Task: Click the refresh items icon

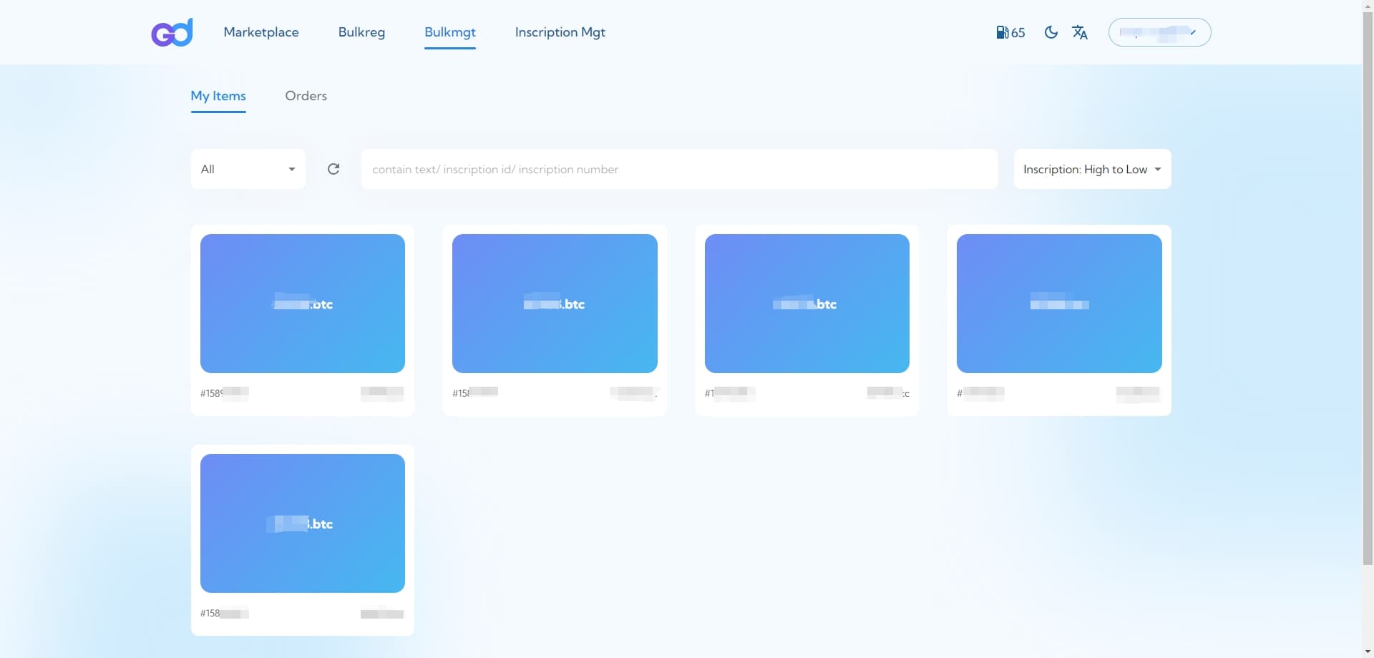Action: (x=333, y=169)
